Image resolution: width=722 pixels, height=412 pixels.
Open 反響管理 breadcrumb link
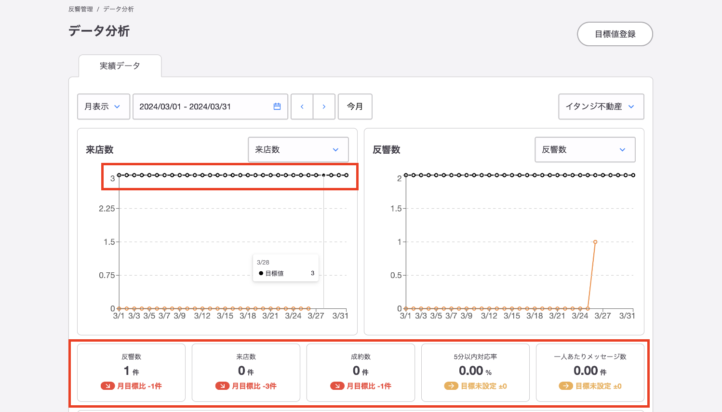pyautogui.click(x=80, y=9)
